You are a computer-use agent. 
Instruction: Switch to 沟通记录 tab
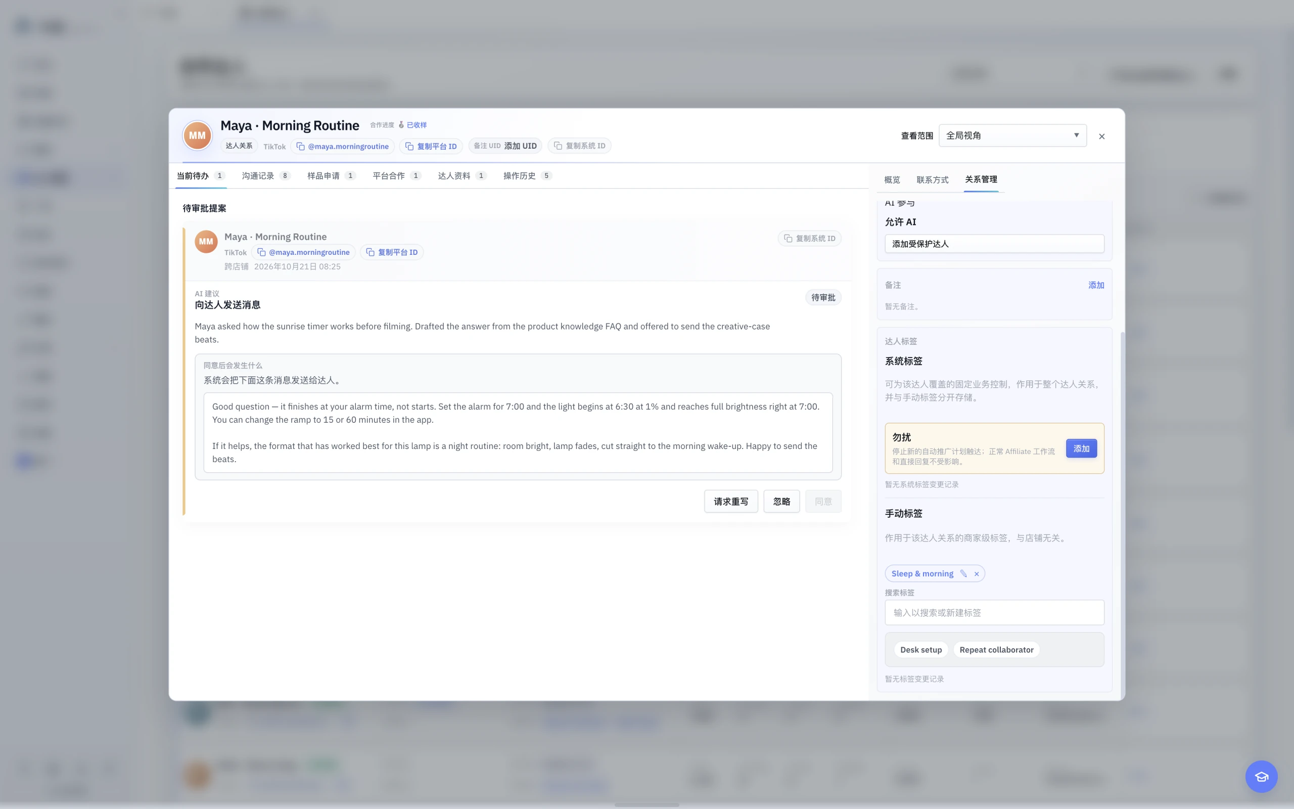point(266,175)
